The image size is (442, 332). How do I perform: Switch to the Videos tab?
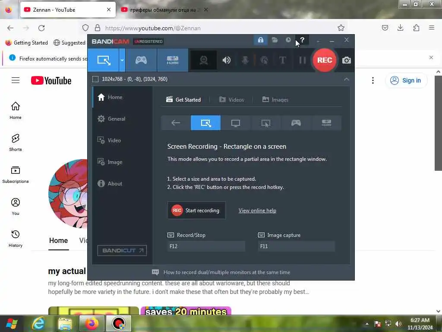[231, 99]
